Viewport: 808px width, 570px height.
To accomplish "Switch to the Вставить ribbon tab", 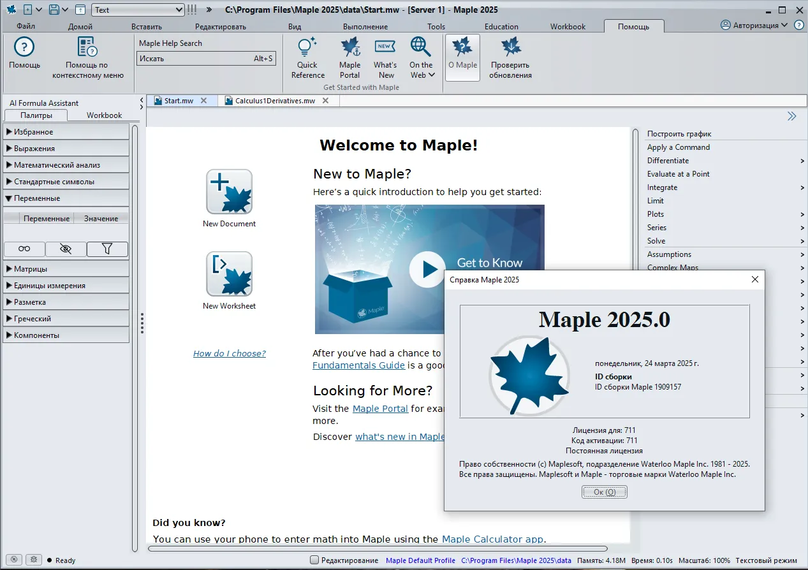I will coord(147,27).
